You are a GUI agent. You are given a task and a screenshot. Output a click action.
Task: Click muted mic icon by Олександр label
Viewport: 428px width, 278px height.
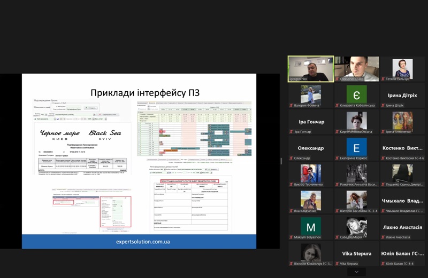coord(292,158)
